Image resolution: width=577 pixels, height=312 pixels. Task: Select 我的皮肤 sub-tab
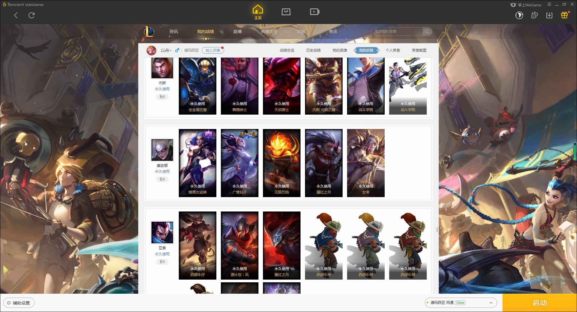(x=366, y=50)
